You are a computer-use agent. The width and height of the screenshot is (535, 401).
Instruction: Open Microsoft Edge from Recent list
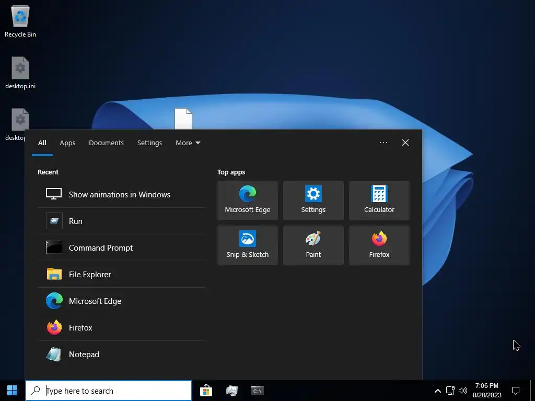click(x=121, y=301)
